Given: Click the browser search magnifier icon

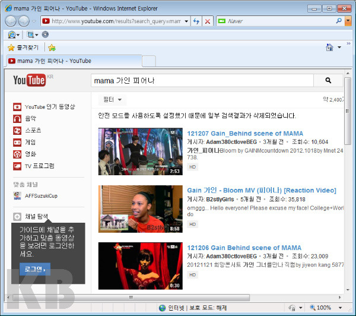Looking at the screenshot, I should coord(339,21).
